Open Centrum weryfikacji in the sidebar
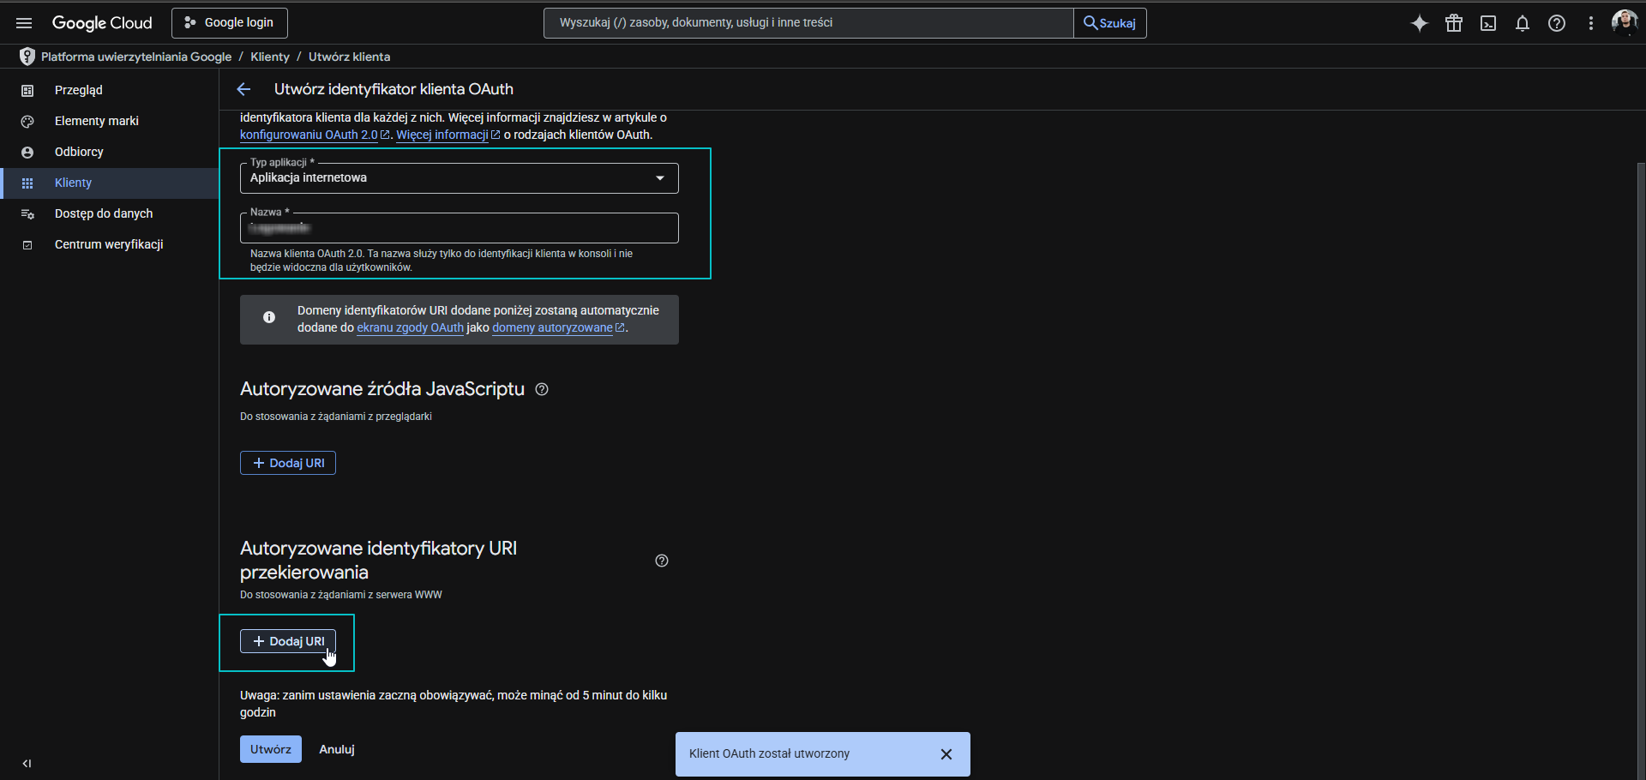This screenshot has height=780, width=1646. point(109,244)
